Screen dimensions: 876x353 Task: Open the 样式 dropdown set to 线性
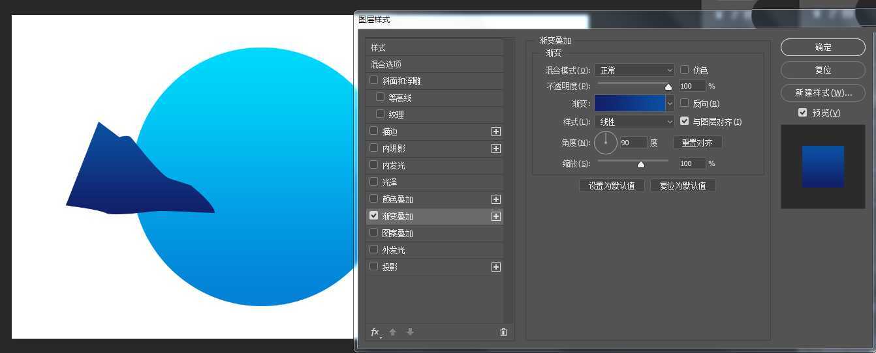click(x=634, y=122)
